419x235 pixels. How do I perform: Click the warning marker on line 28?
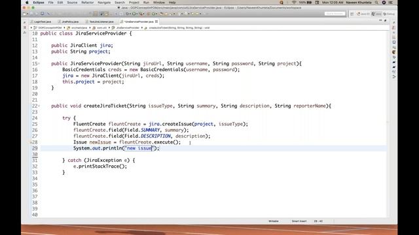31,142
